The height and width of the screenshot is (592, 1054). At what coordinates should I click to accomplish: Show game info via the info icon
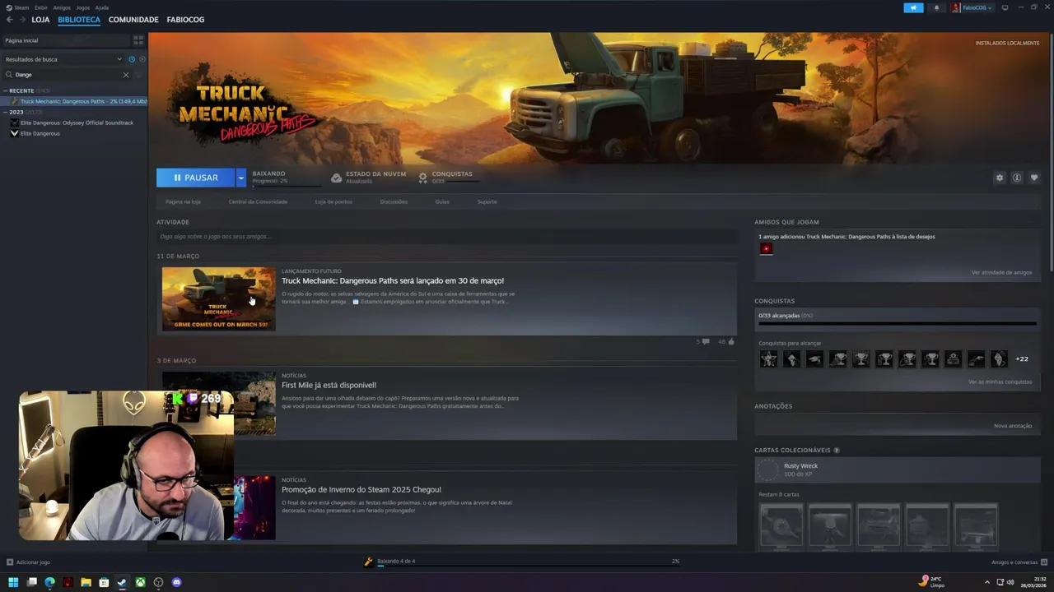coord(1017,178)
